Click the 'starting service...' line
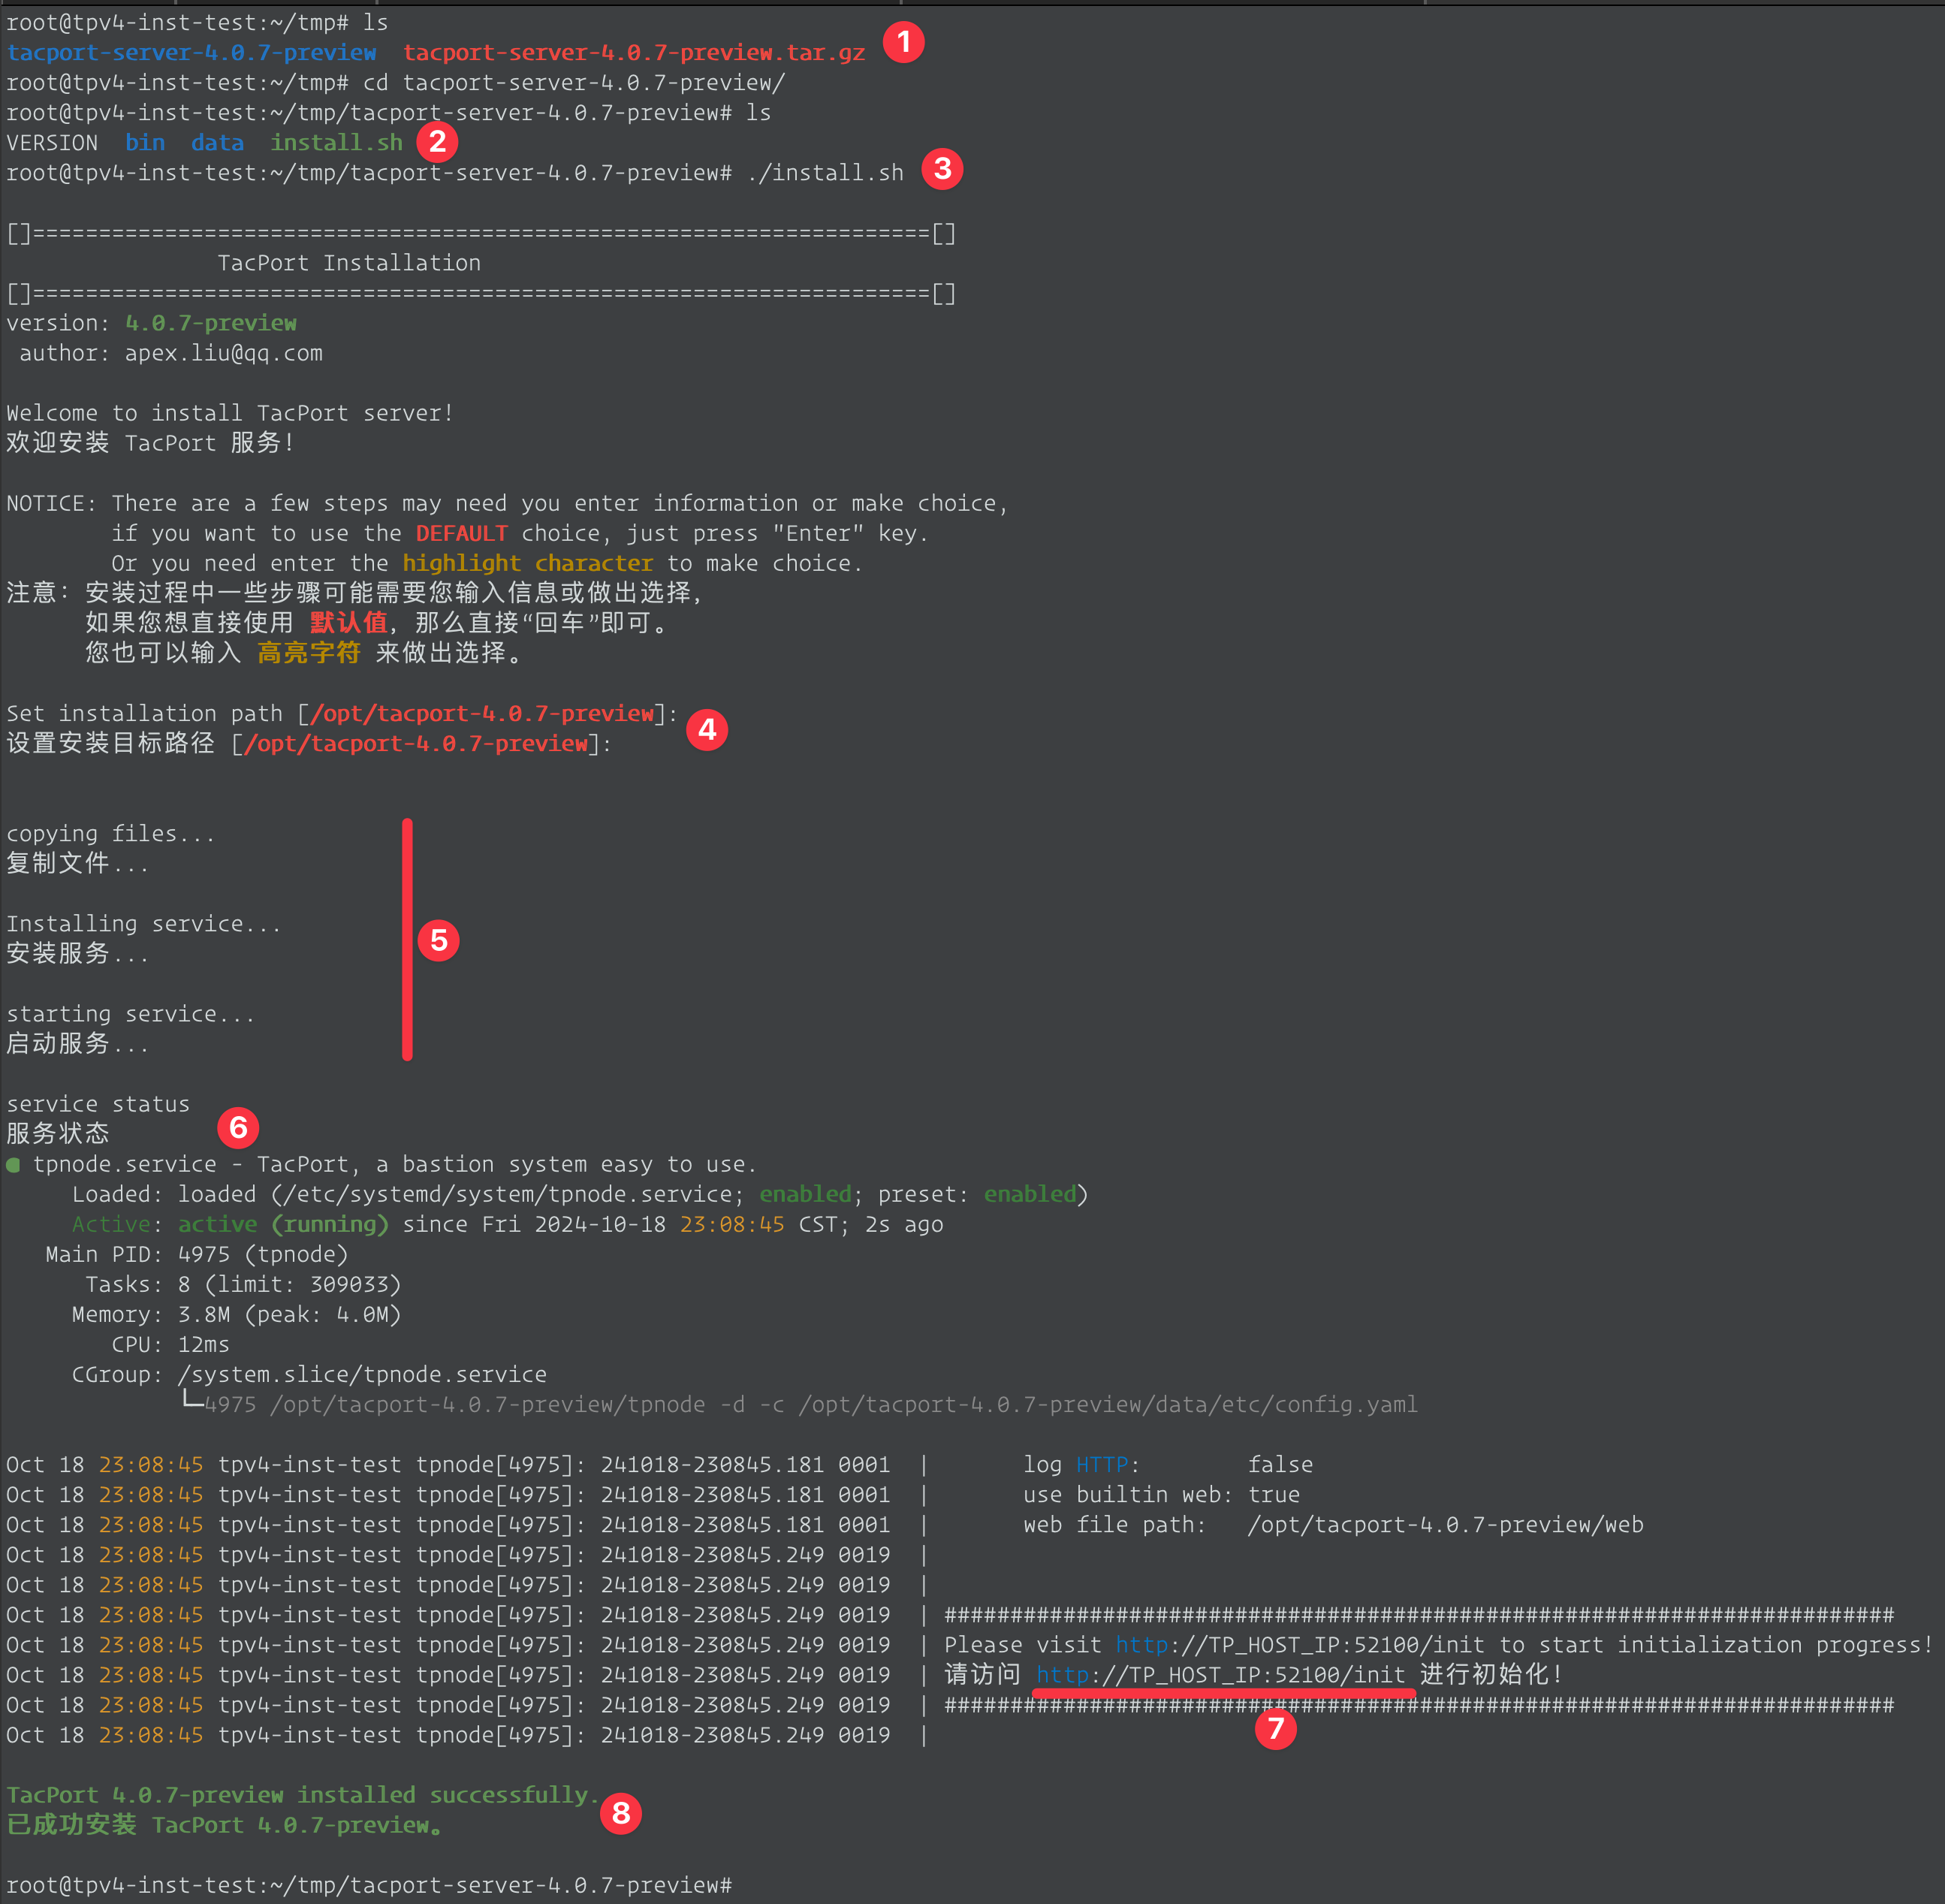 pos(131,1013)
